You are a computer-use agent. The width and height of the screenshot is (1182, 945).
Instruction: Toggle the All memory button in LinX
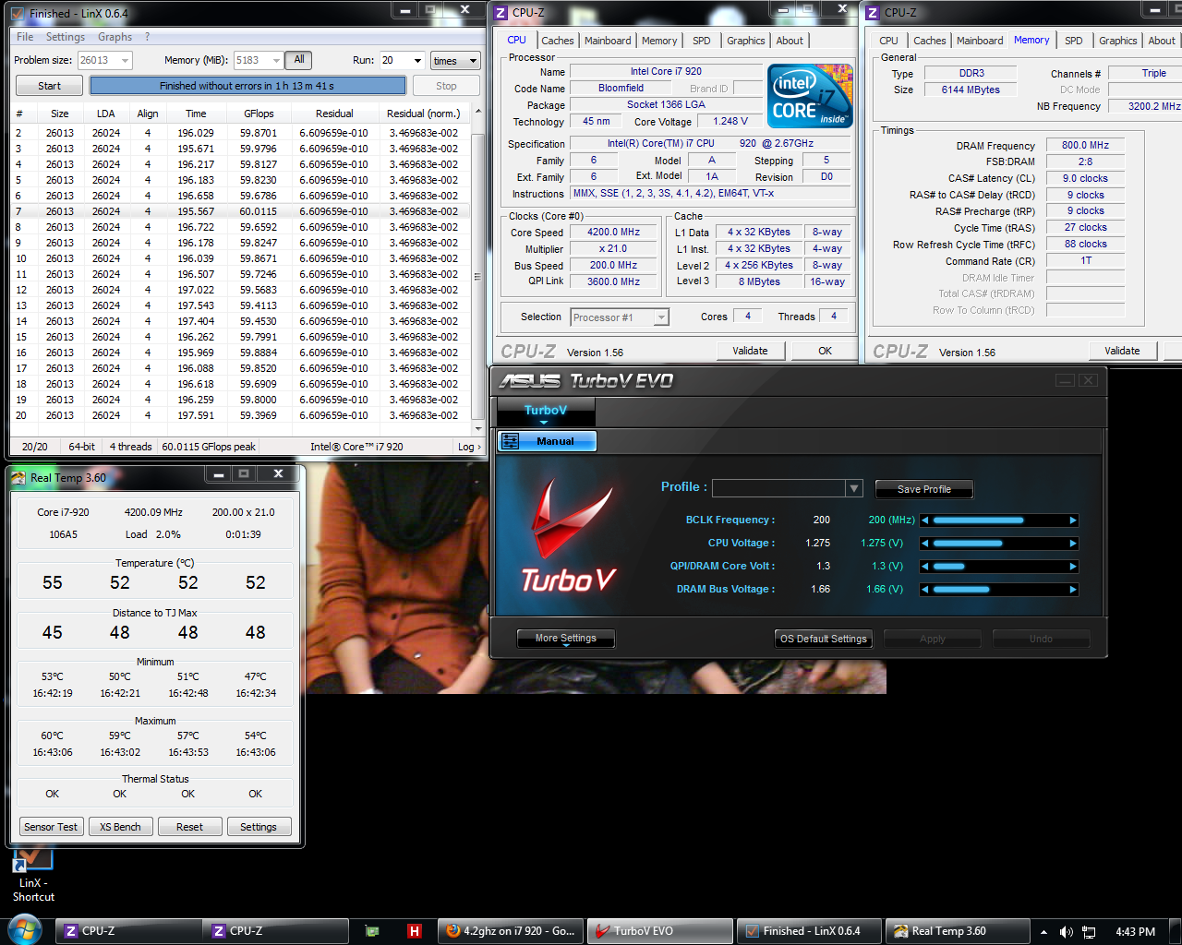point(298,60)
